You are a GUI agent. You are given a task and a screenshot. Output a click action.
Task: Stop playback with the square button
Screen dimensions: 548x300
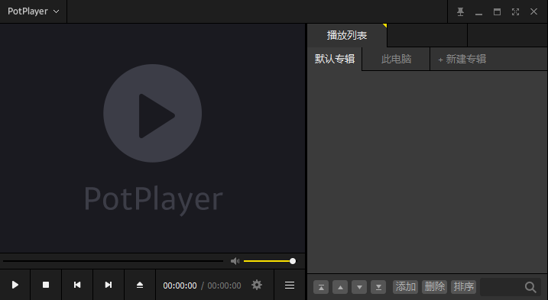coord(46,285)
